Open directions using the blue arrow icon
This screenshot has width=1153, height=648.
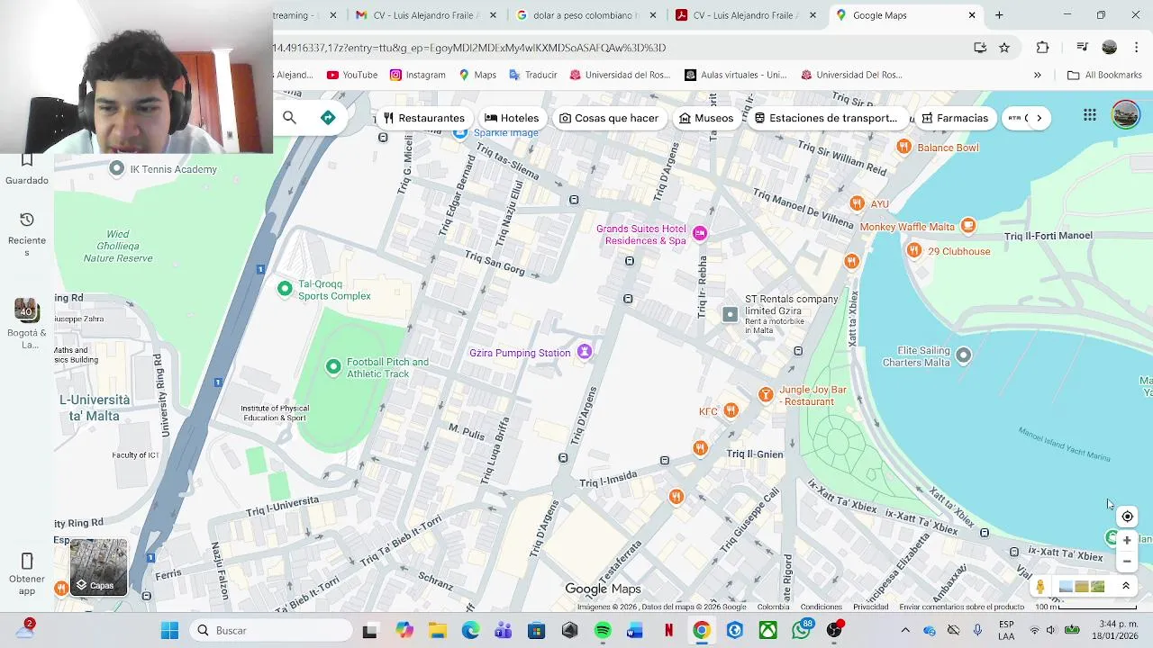328,118
